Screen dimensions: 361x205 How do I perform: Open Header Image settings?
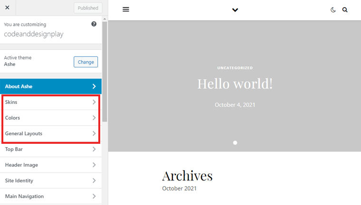tap(51, 165)
